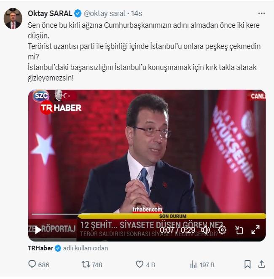This screenshot has width=274, height=279.
Task: Open the tweet's three-dot more menu
Action: click(x=261, y=13)
